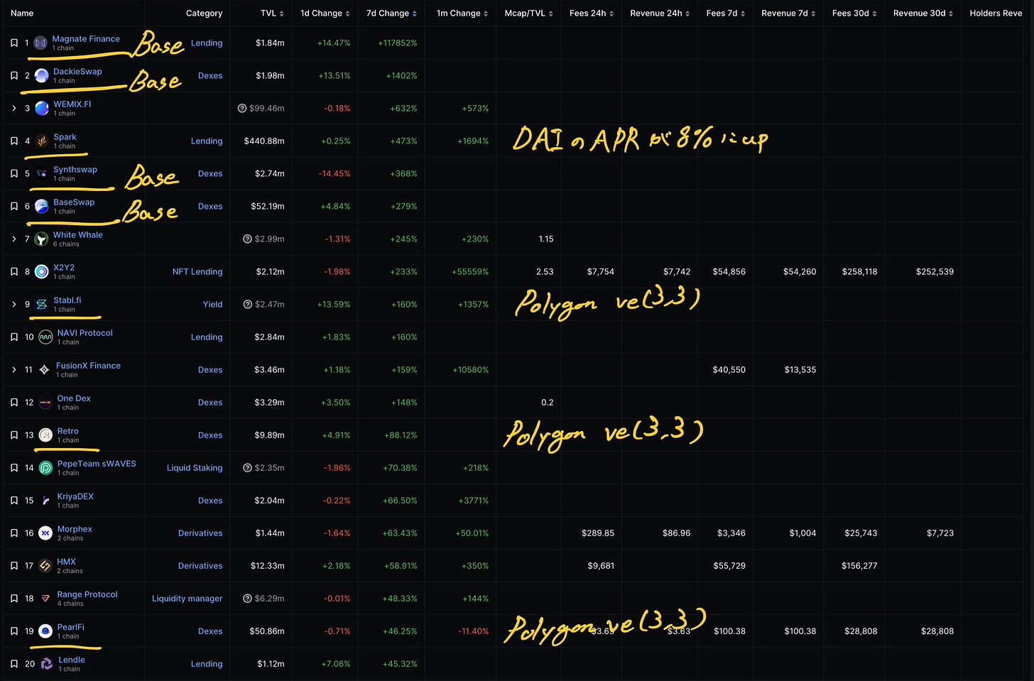Click the $440.88m TVL value
Screen dimensions: 1034x681
[x=264, y=141]
